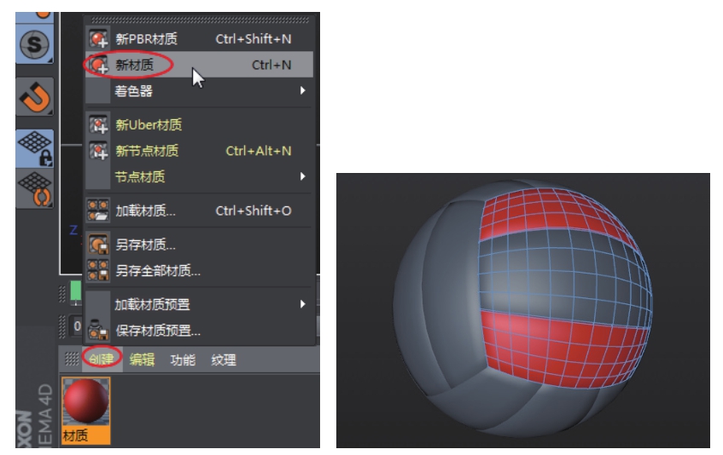Expand the 着色器 submenu arrow
723x455 pixels.
coord(302,90)
